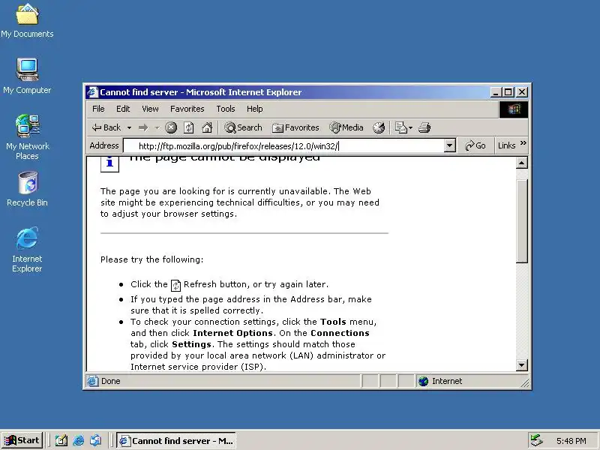Select the Internet Explorer desktop icon

[27, 250]
